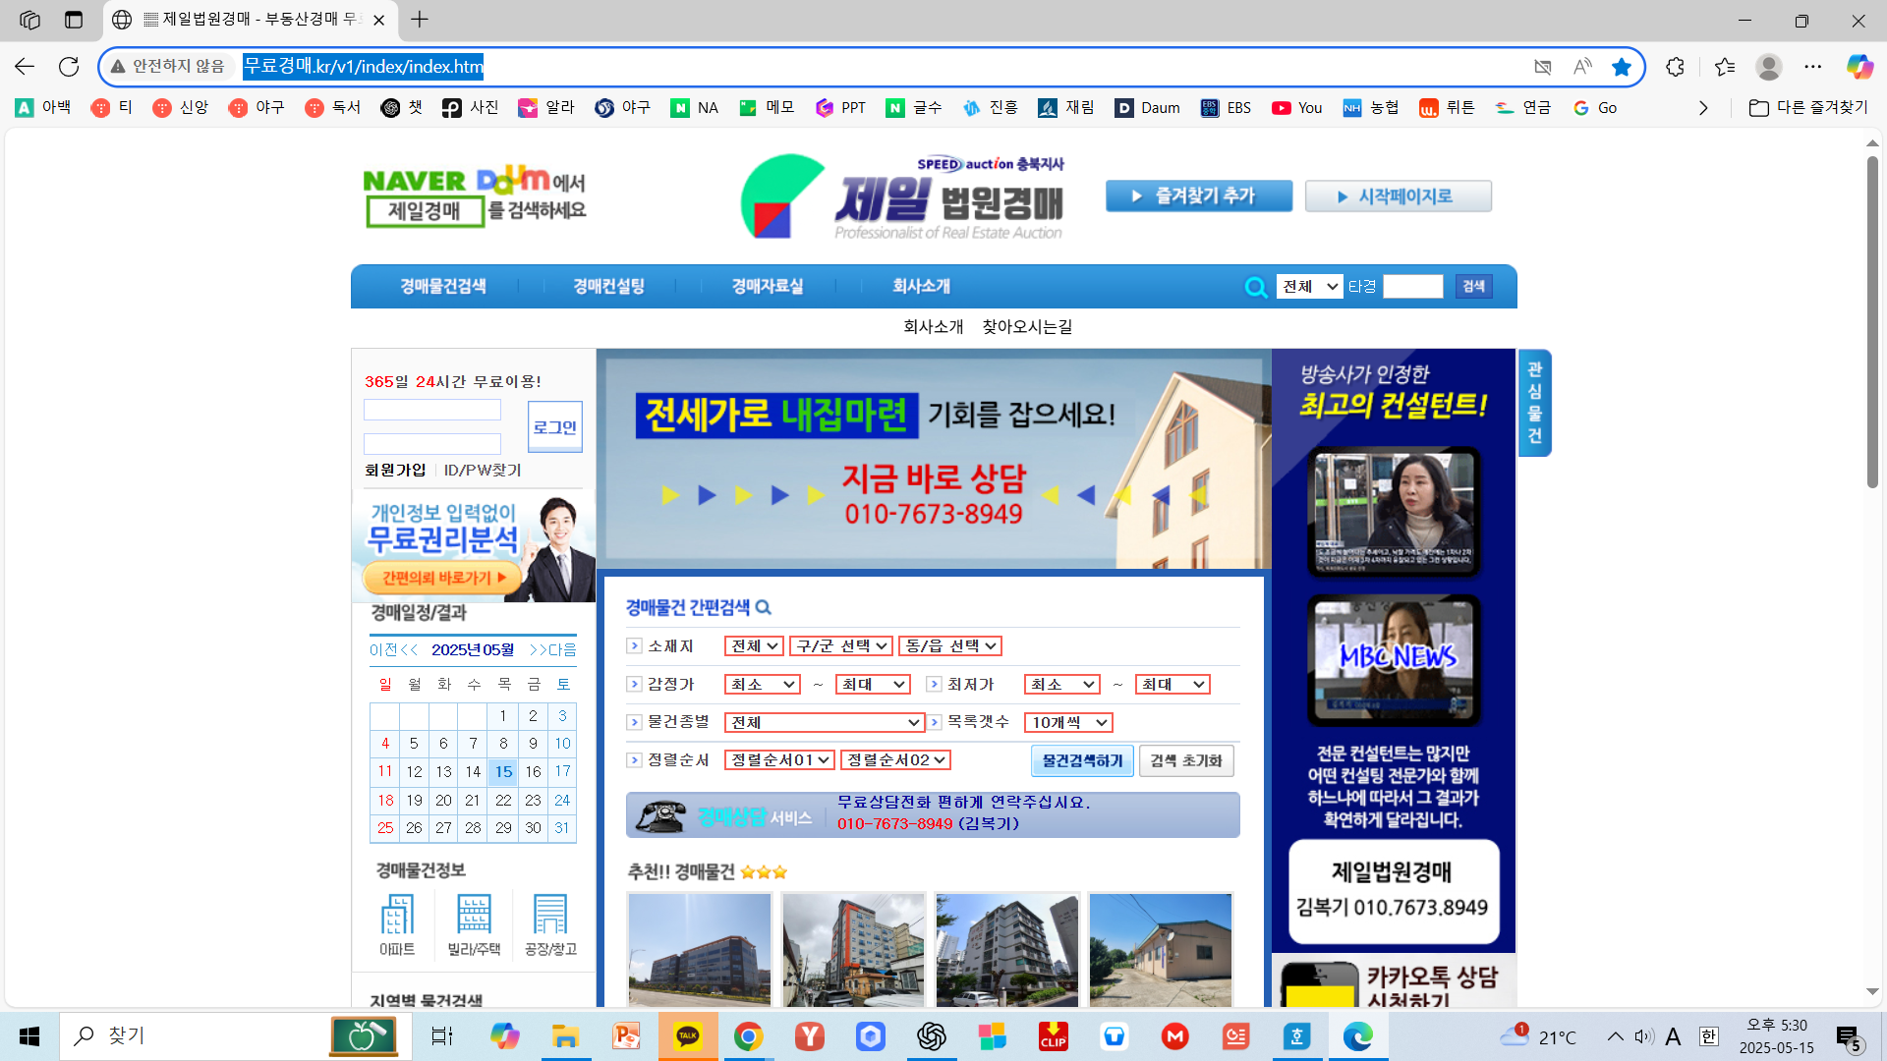
Task: Open the 경매물건검색 menu
Action: tap(443, 286)
